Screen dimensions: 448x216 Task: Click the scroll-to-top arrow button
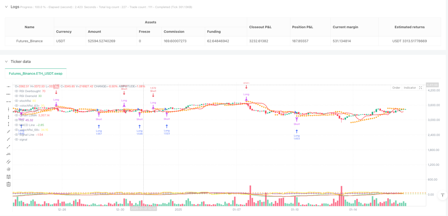[x=442, y=195]
